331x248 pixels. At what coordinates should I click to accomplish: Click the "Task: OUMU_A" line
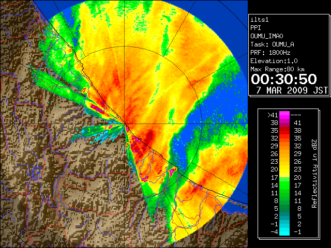point(273,44)
